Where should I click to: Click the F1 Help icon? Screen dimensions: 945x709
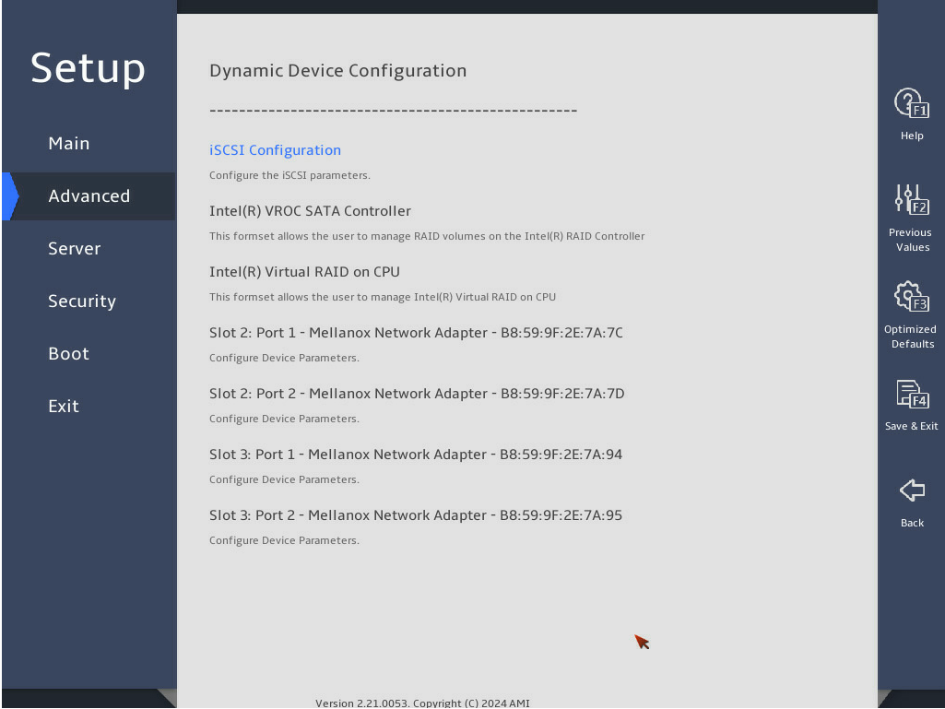911,103
